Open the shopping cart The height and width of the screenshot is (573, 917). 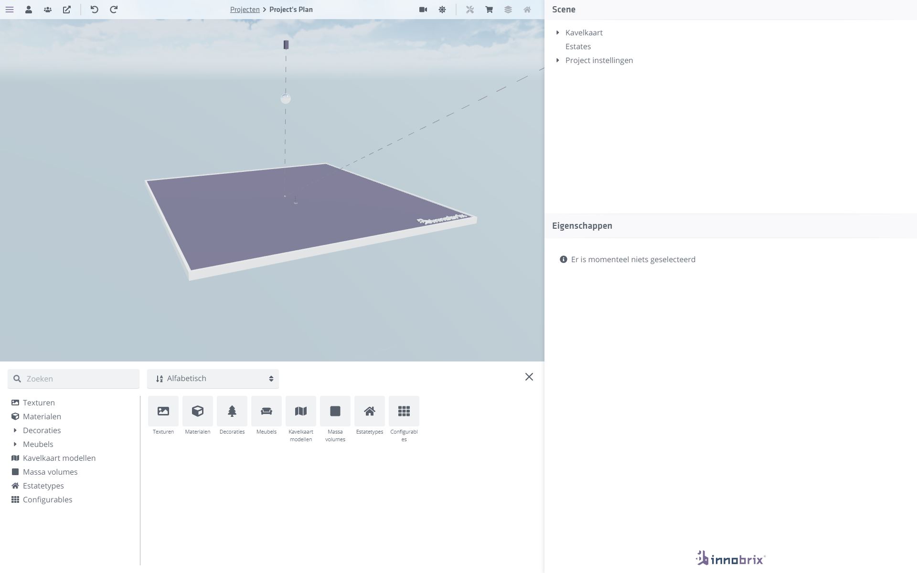(489, 9)
